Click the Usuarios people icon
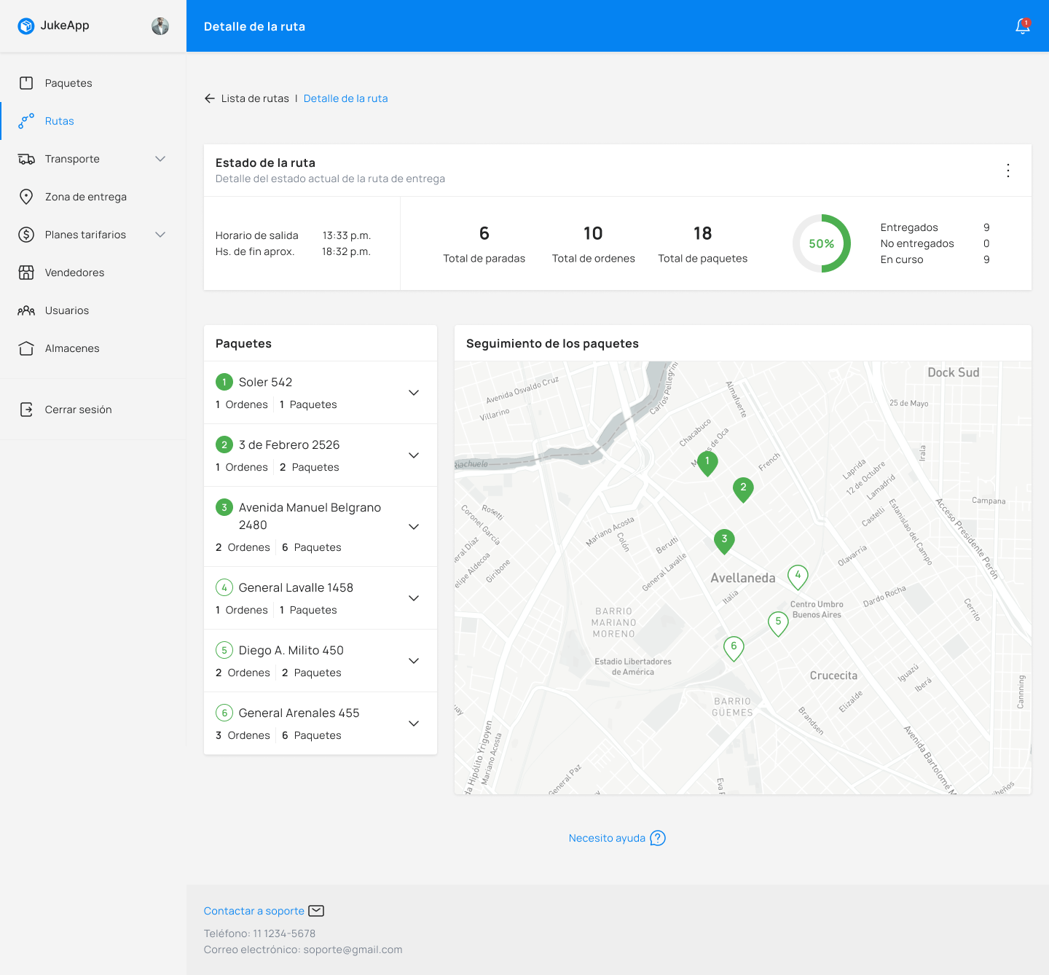This screenshot has height=975, width=1049. click(26, 310)
